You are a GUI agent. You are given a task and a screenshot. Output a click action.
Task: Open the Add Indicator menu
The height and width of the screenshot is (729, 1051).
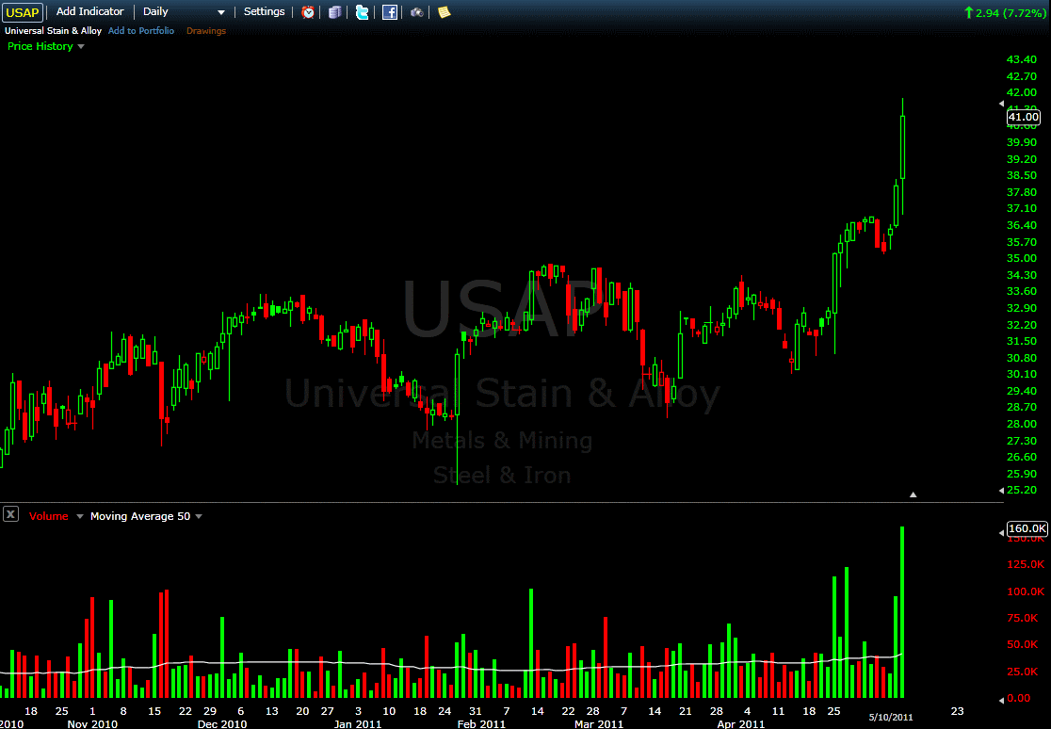[89, 11]
